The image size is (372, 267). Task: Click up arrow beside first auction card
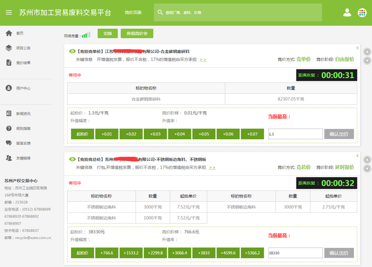367,52
